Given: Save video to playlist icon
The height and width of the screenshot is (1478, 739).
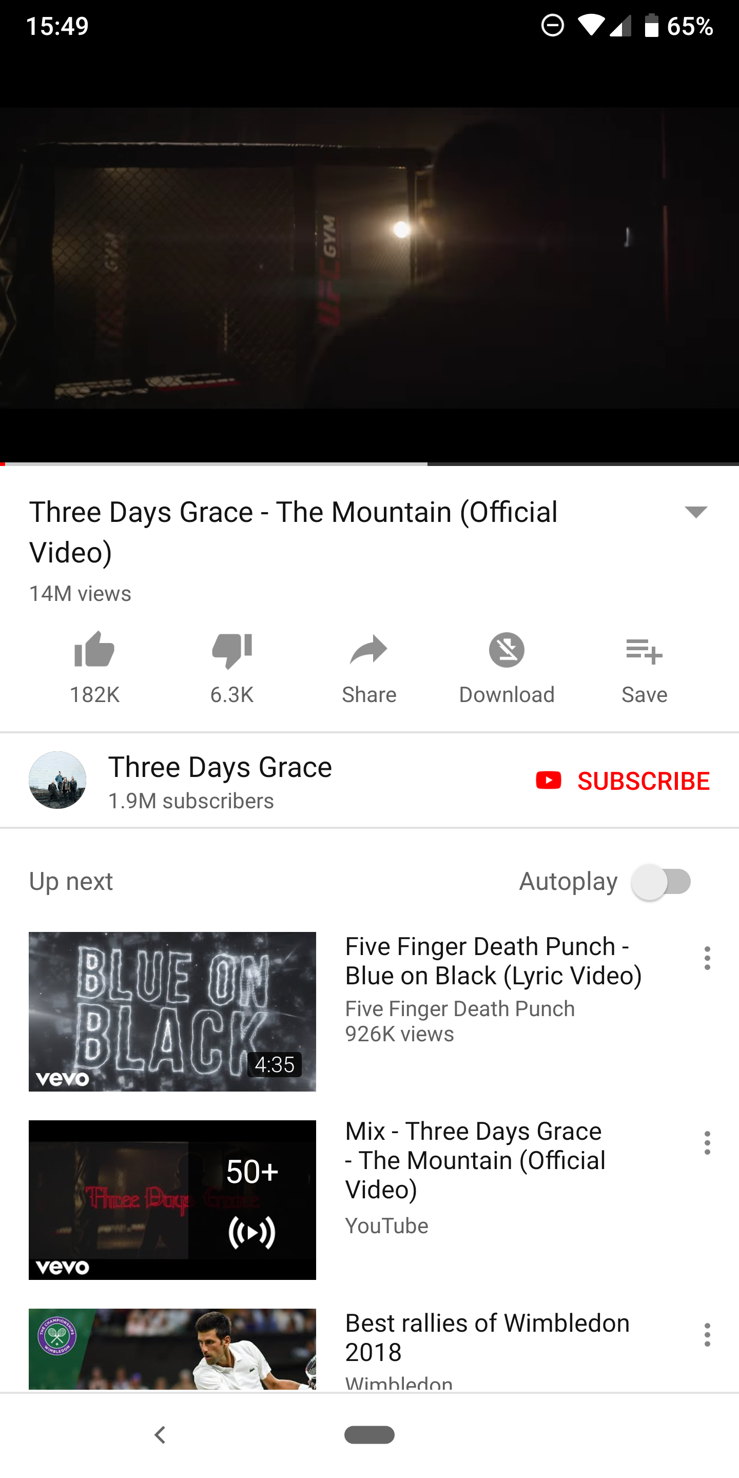Looking at the screenshot, I should pos(645,651).
